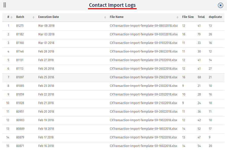Image resolution: width=227 pixels, height=150 pixels.
Task: Click the Feb 19 2018 date cell
Action: pyautogui.click(x=46, y=120)
